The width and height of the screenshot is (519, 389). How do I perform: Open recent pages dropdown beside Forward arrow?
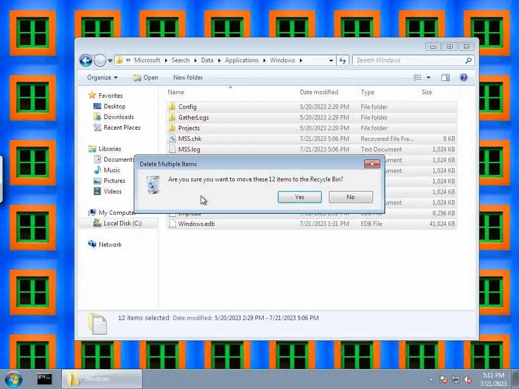click(x=110, y=61)
